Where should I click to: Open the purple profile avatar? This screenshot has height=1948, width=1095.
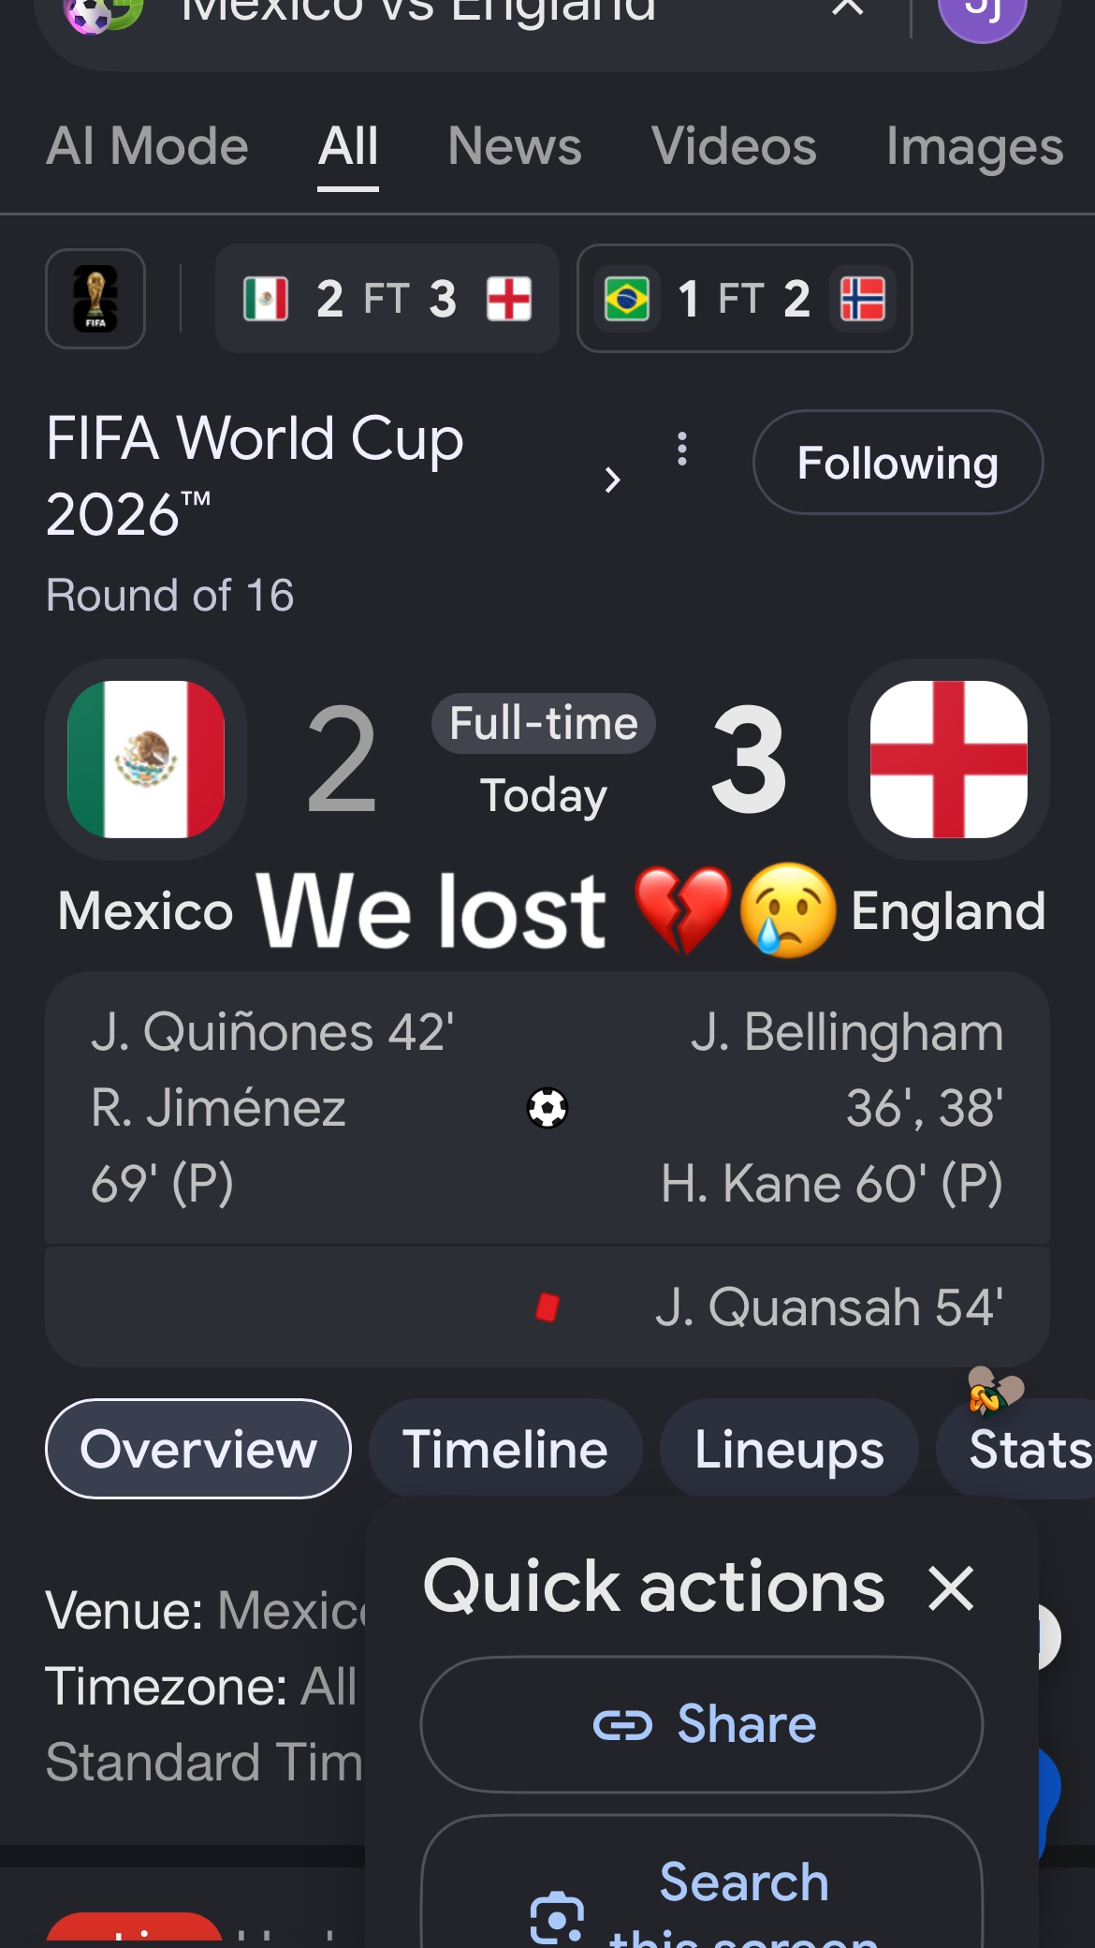(x=982, y=11)
